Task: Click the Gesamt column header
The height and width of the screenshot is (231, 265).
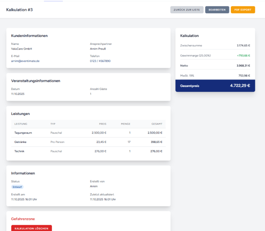Action: pyautogui.click(x=157, y=124)
